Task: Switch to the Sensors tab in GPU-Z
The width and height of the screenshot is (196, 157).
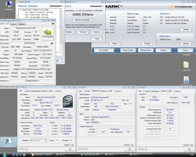Action: coord(13,24)
